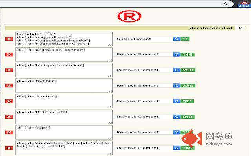Delete the content-aside rule with red X
This screenshot has height=156, width=251.
pos(9,148)
